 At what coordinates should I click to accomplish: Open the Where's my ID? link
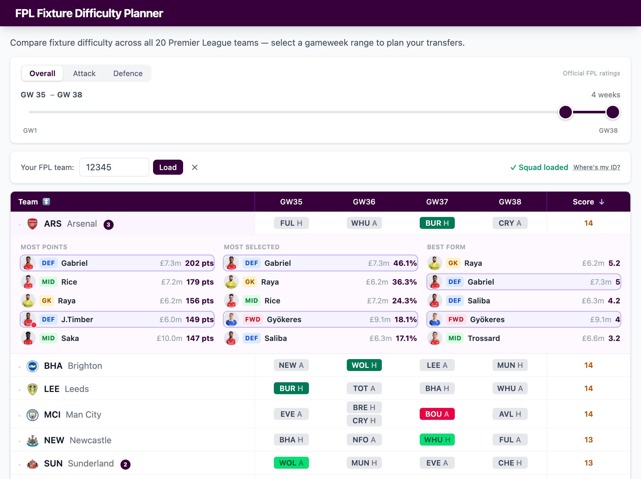(x=597, y=167)
